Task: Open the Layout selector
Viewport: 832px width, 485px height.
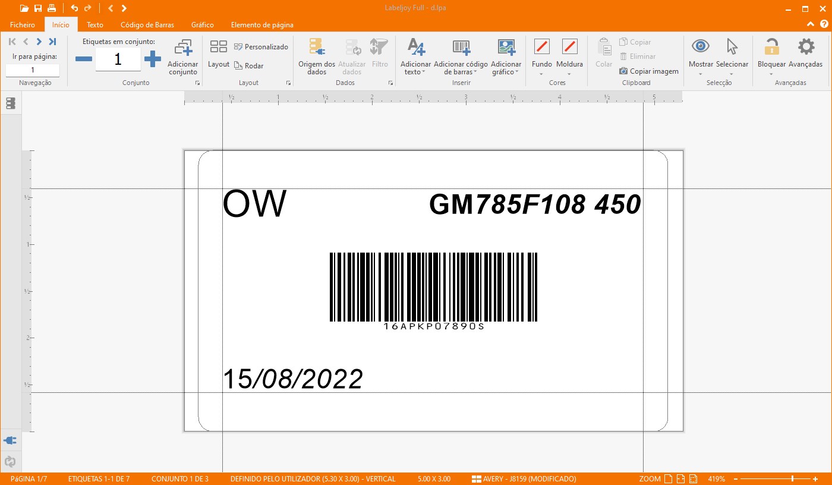Action: tap(219, 54)
